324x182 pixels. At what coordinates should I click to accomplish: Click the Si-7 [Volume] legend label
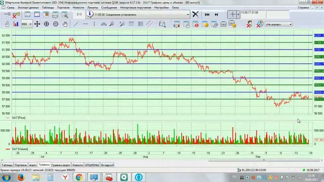[x=20, y=149]
